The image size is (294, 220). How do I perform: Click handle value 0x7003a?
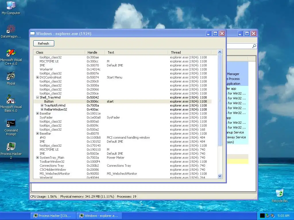(93, 158)
